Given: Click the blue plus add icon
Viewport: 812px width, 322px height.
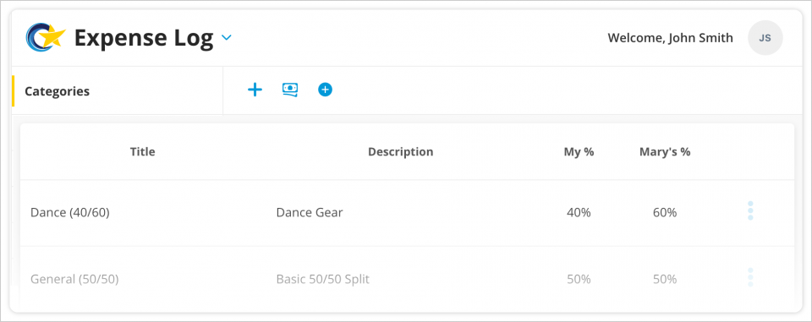Looking at the screenshot, I should pyautogui.click(x=255, y=90).
